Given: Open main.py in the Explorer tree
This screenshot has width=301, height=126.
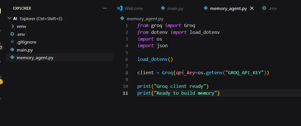Looking at the screenshot, I should click(x=59, y=50).
